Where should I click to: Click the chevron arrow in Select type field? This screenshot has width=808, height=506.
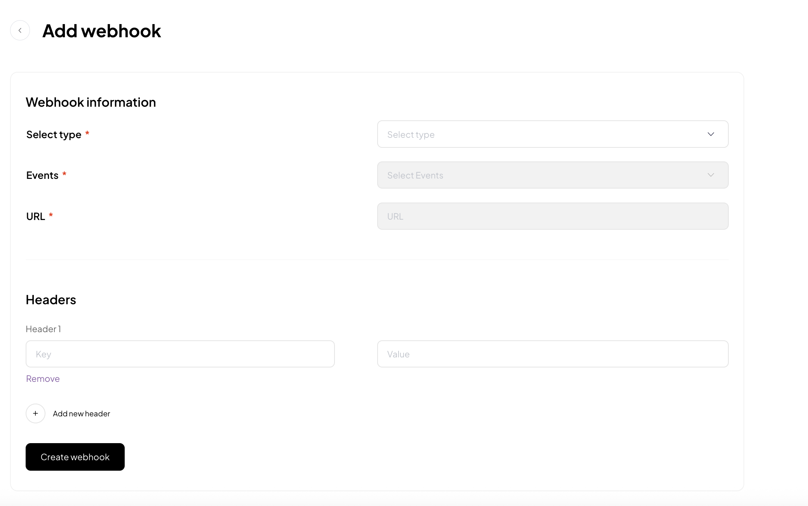(x=710, y=134)
